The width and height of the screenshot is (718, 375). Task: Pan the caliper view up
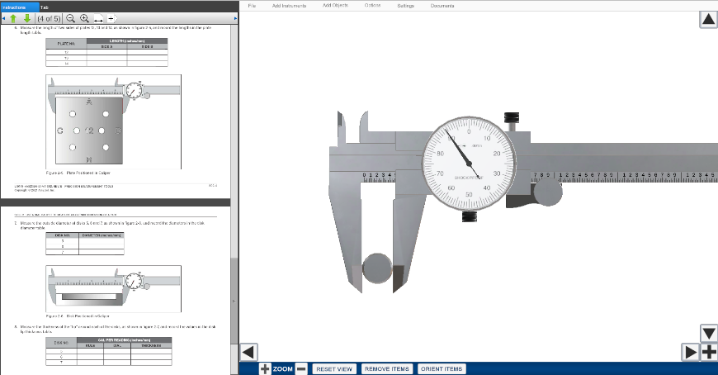(708, 20)
